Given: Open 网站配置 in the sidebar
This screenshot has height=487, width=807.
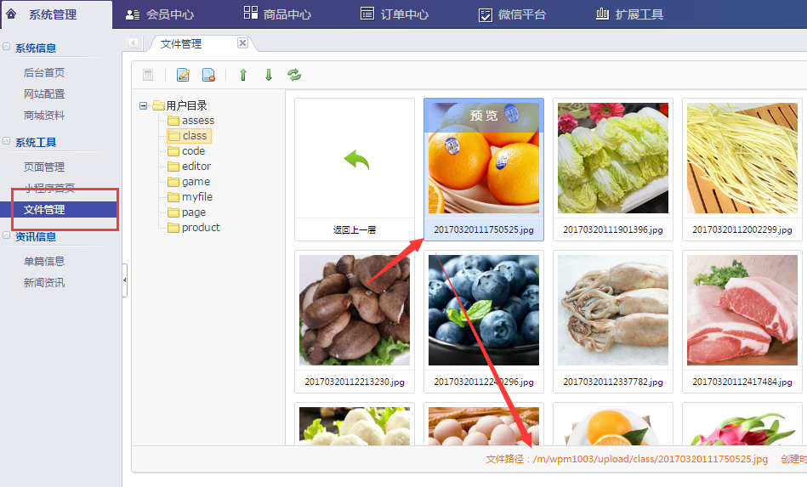Looking at the screenshot, I should pyautogui.click(x=44, y=94).
